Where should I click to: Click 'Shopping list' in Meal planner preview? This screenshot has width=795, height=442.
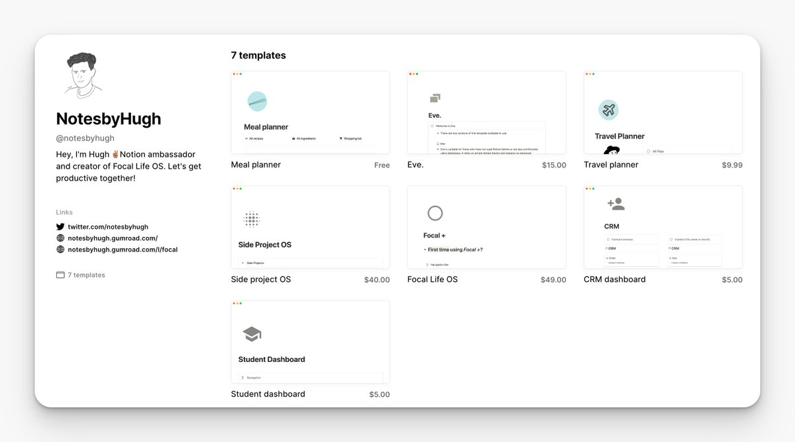click(351, 139)
